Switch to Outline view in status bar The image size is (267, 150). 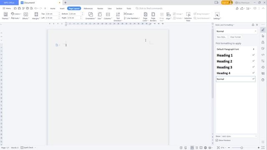click(x=196, y=147)
